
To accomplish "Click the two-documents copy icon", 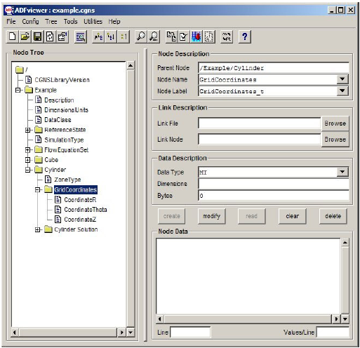I will tap(171, 36).
